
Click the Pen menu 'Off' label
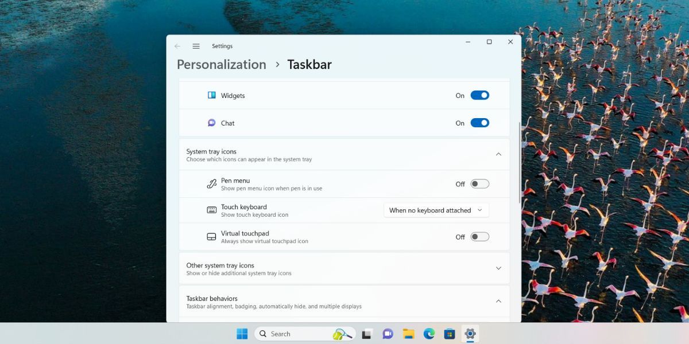click(x=460, y=183)
